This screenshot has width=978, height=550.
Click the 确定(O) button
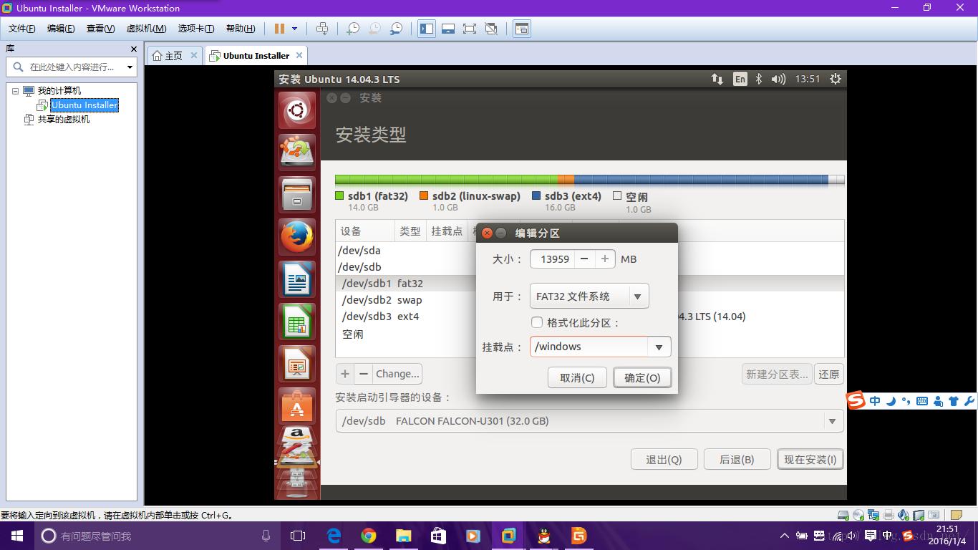click(642, 377)
